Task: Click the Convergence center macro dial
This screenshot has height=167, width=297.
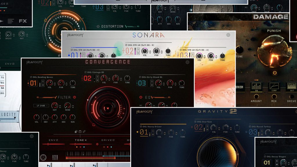Action: [x=108, y=108]
